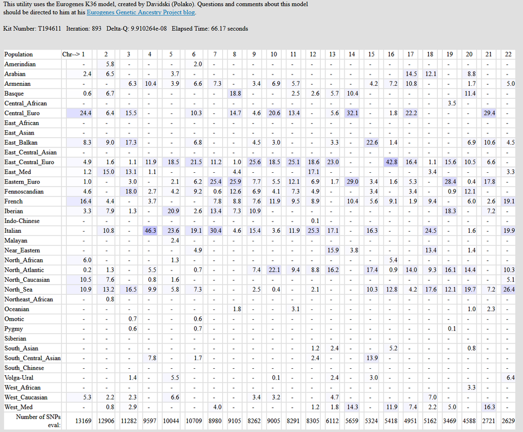This screenshot has width=523, height=432.
Task: Click the Northeast_African row label
Action: click(29, 299)
